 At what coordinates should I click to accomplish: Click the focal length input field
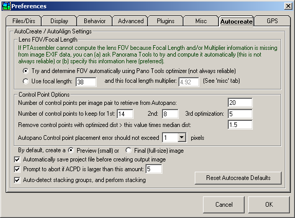(x=86, y=82)
